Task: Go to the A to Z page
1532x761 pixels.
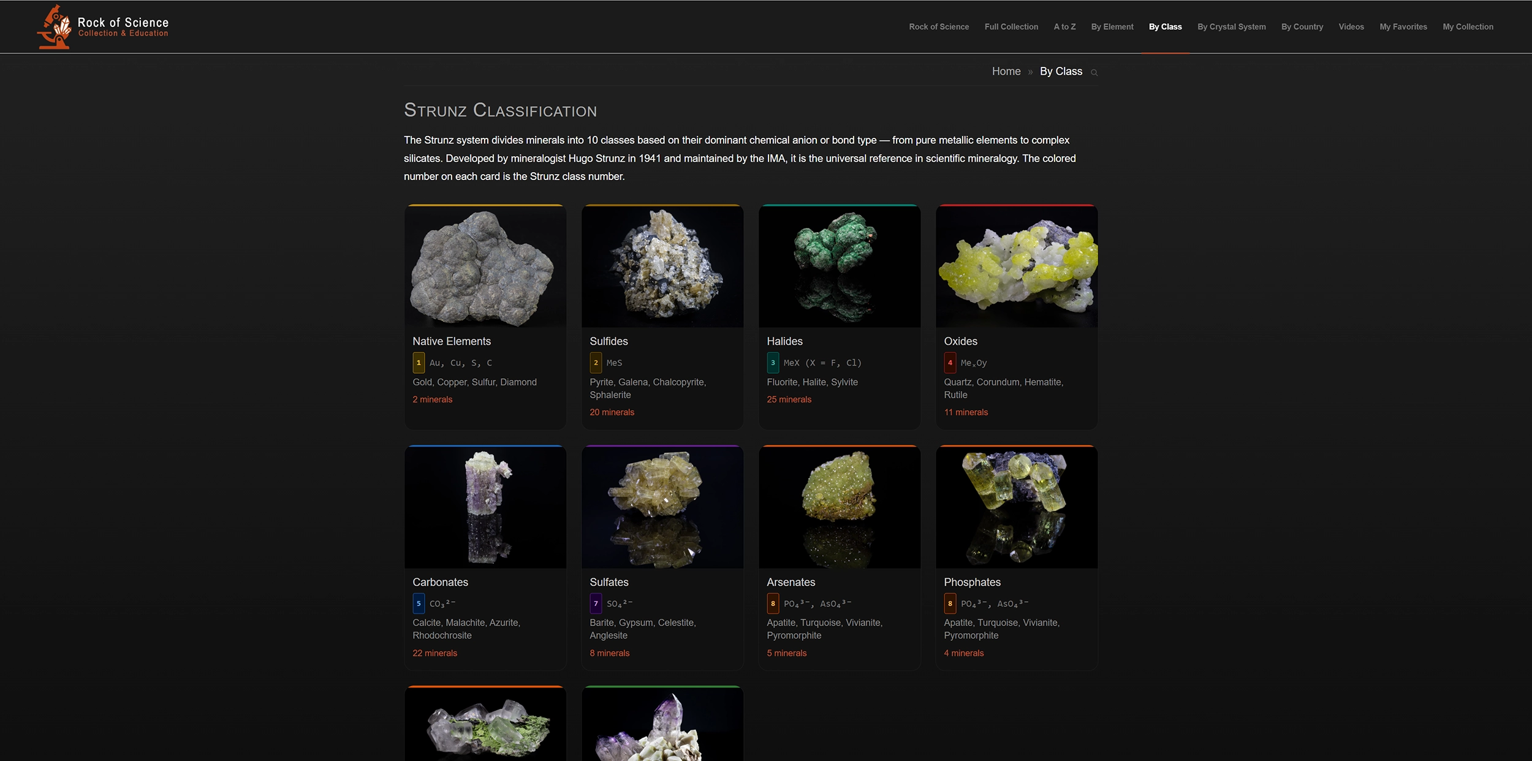Action: [1064, 27]
